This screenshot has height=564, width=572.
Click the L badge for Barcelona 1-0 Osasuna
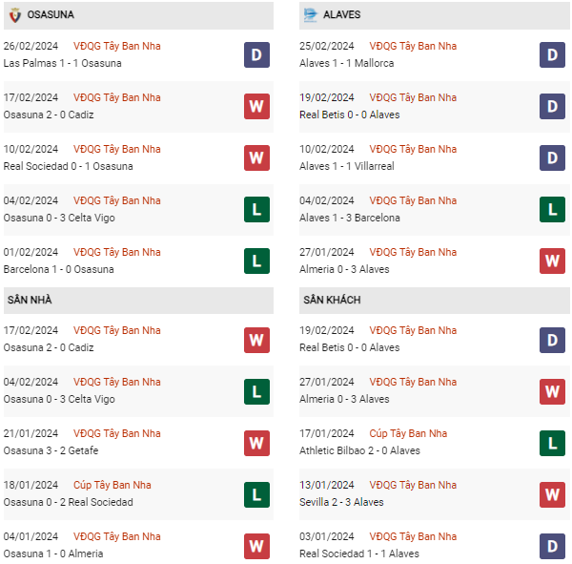click(x=256, y=261)
